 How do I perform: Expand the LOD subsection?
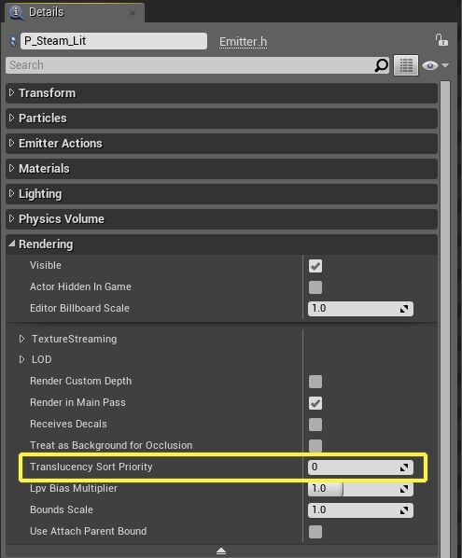[22, 359]
